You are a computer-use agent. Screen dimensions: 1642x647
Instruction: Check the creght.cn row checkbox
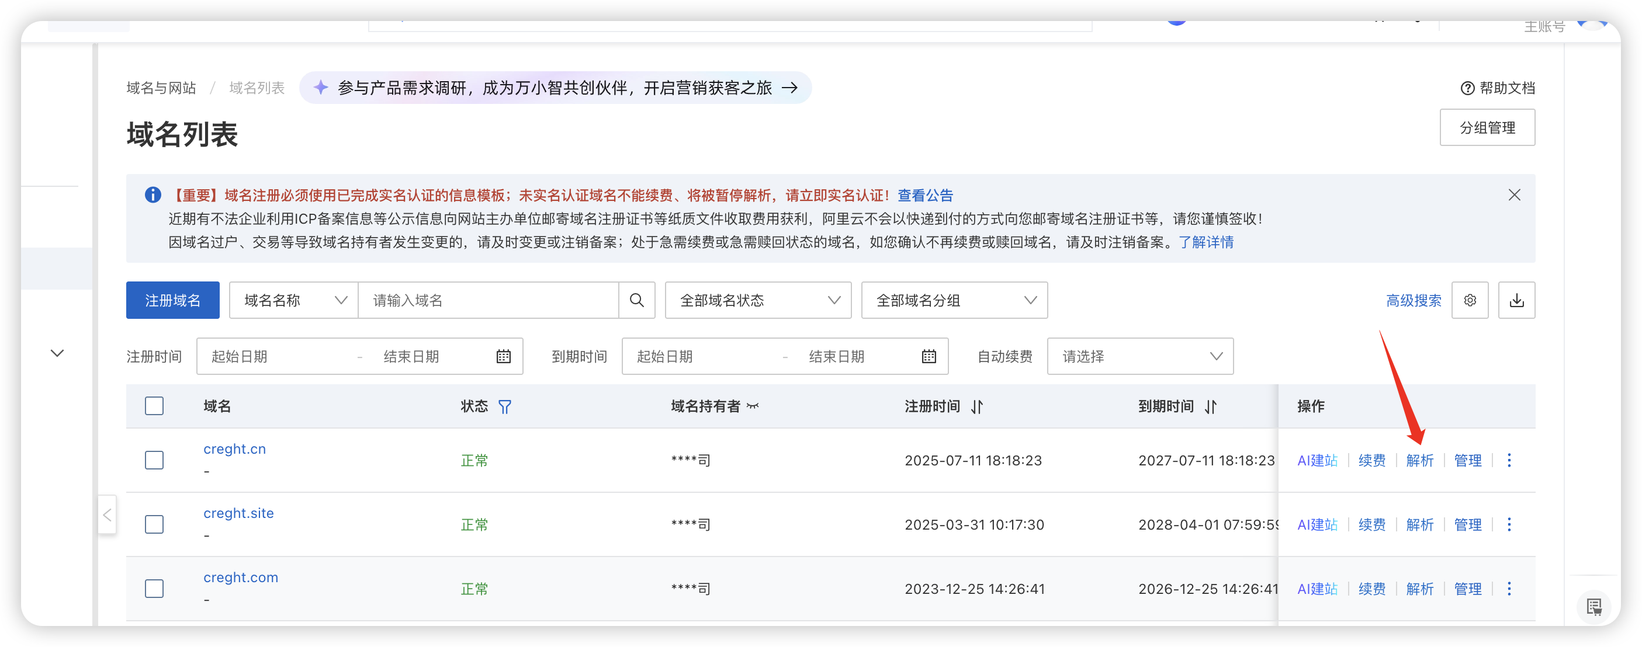[x=154, y=460]
